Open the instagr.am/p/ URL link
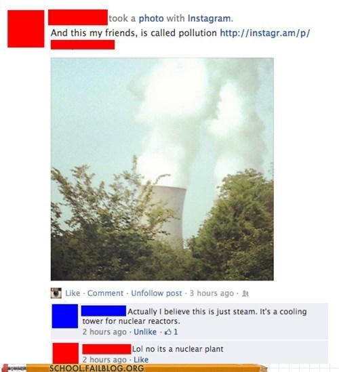 point(265,33)
